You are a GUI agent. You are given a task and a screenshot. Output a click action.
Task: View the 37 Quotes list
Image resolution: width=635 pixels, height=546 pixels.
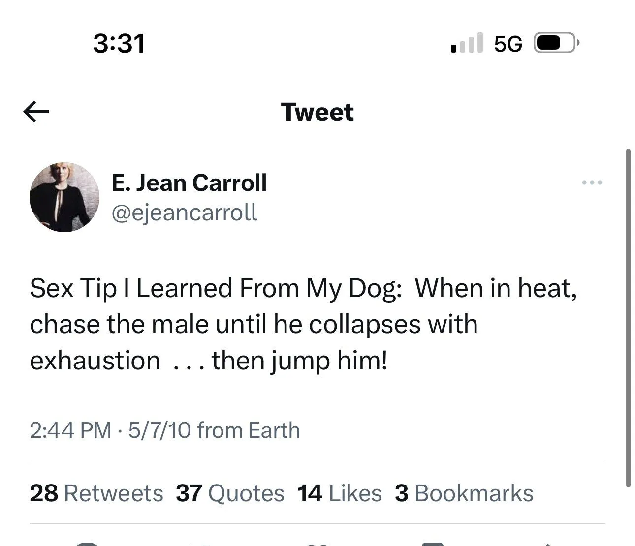230,493
